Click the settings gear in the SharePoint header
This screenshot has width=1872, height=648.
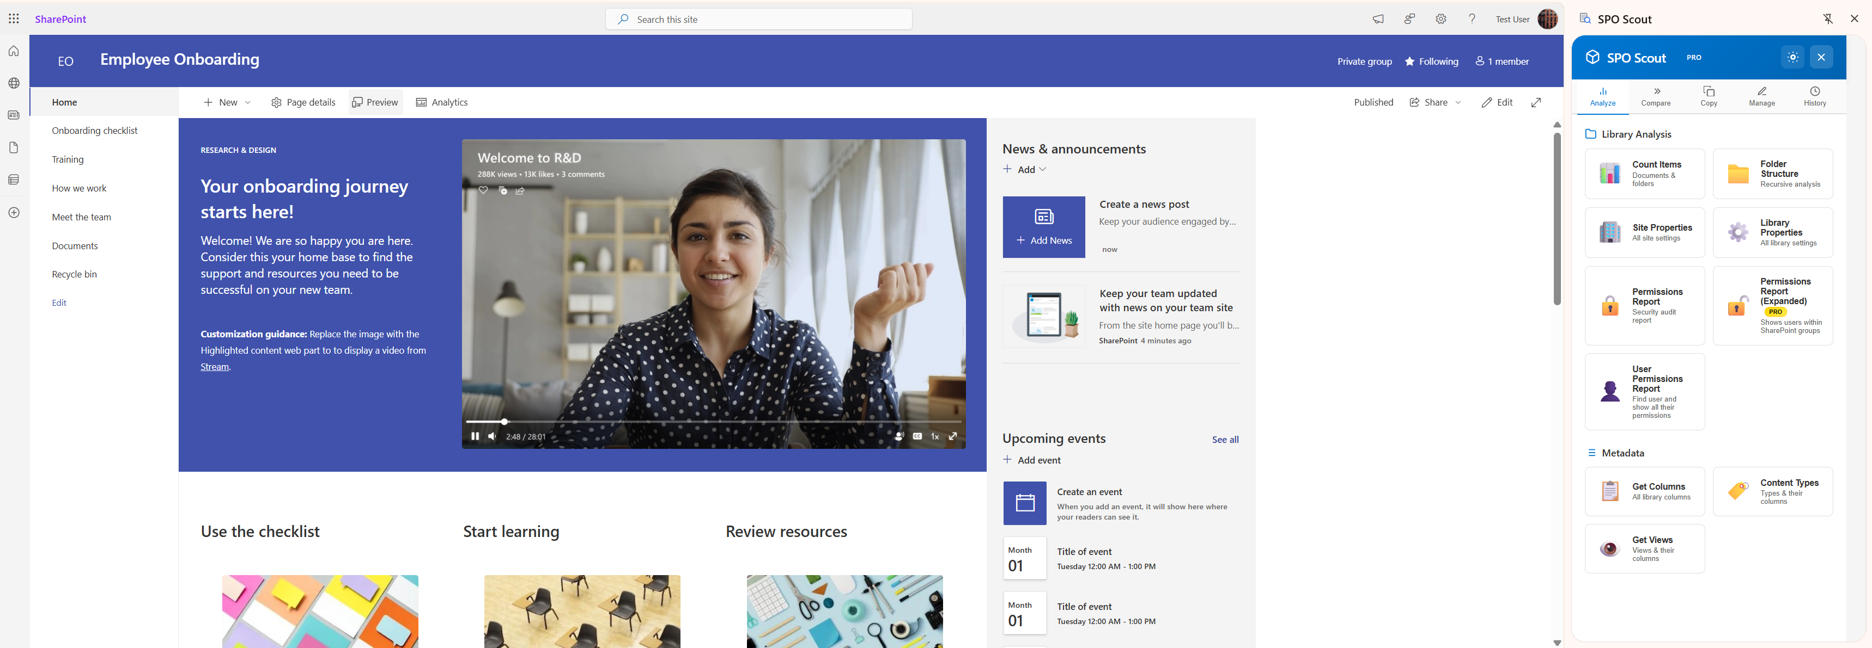(1441, 20)
